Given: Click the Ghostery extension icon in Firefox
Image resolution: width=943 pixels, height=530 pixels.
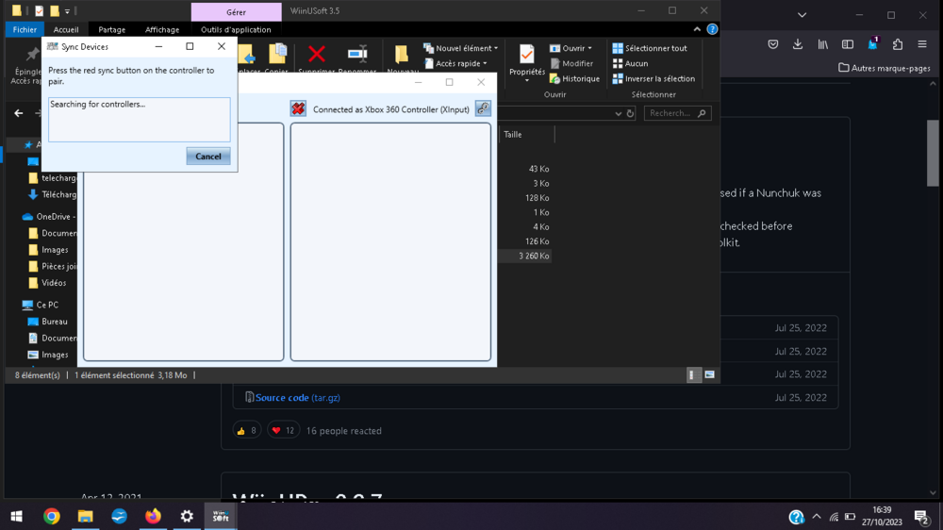Looking at the screenshot, I should 873,44.
